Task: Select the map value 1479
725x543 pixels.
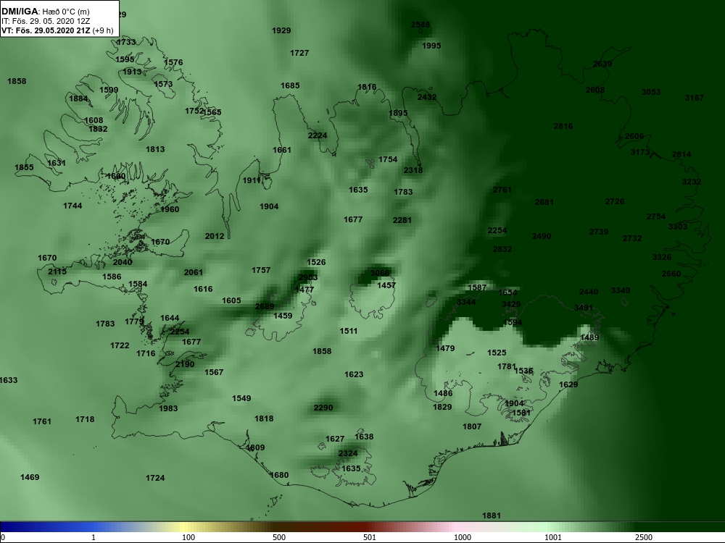Action: 445,349
